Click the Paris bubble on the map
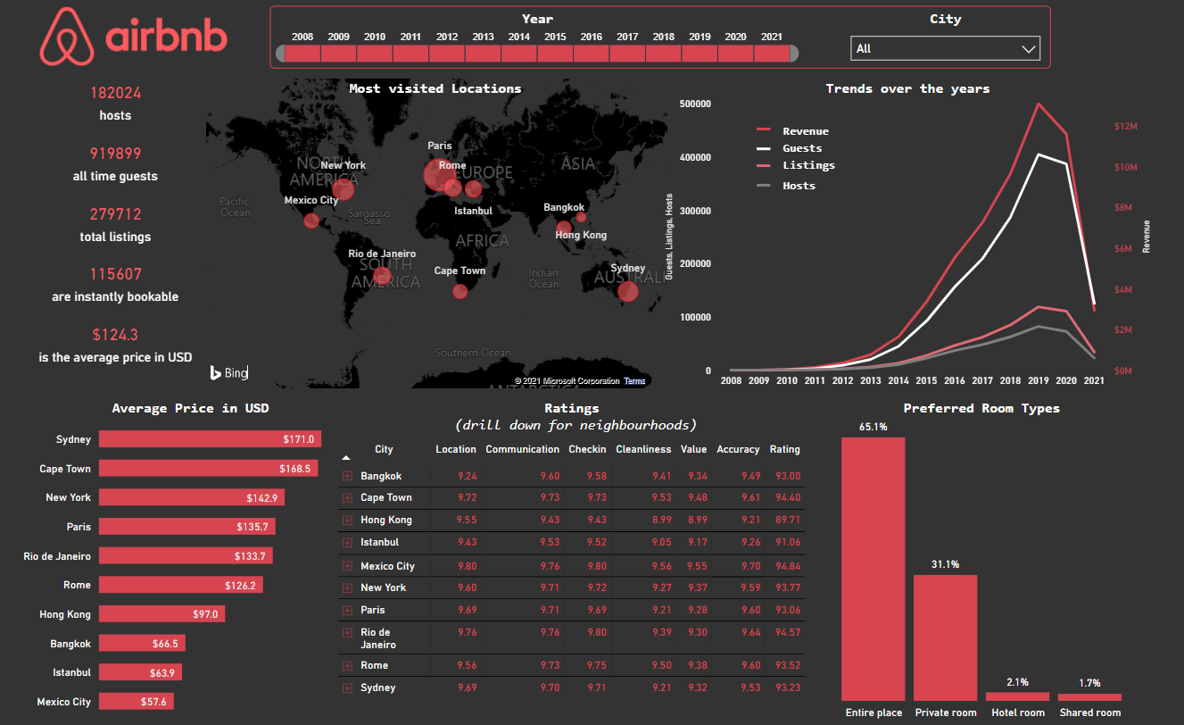Screen dimensions: 1184x725 437,175
